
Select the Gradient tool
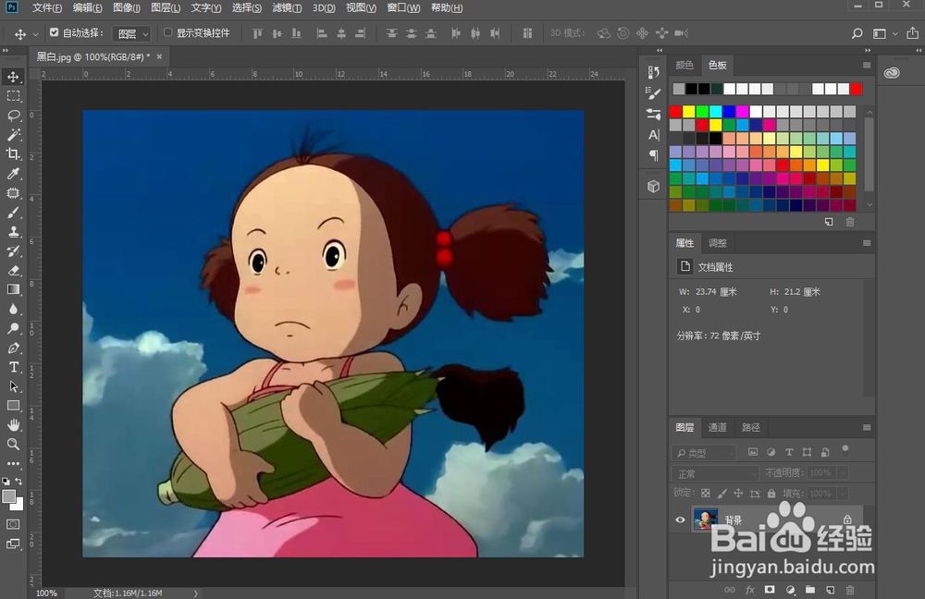click(x=13, y=289)
